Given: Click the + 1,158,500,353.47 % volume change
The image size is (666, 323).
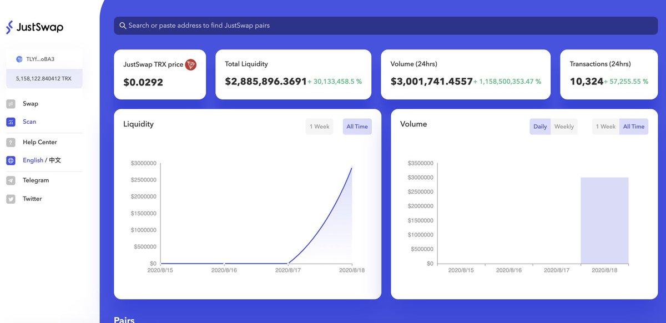Looking at the screenshot, I should click(507, 82).
